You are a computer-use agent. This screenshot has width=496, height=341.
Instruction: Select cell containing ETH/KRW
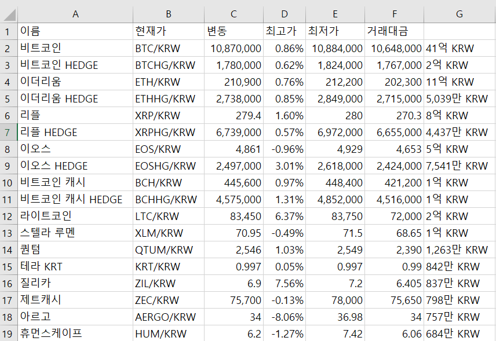(169, 82)
